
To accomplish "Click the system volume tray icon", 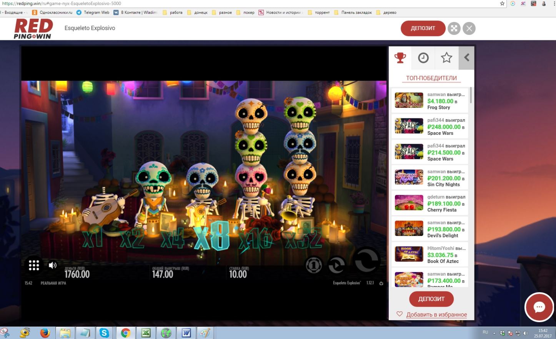I will point(526,333).
